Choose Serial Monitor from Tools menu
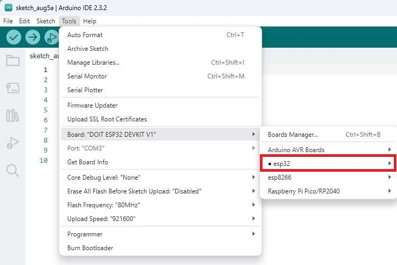The image size is (397, 265). point(160,76)
